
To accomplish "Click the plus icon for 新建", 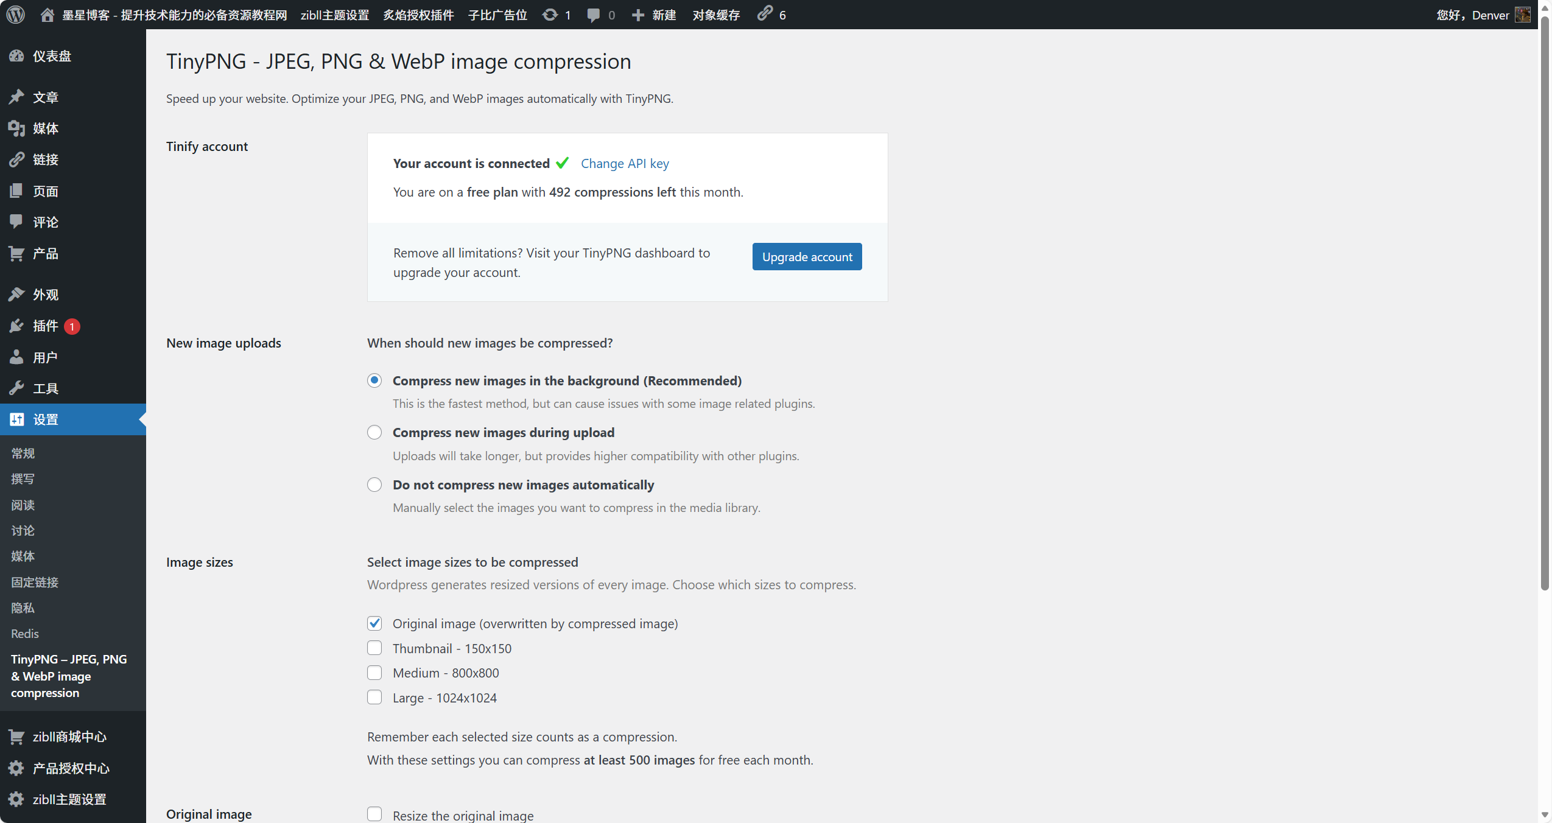I will click(x=637, y=15).
